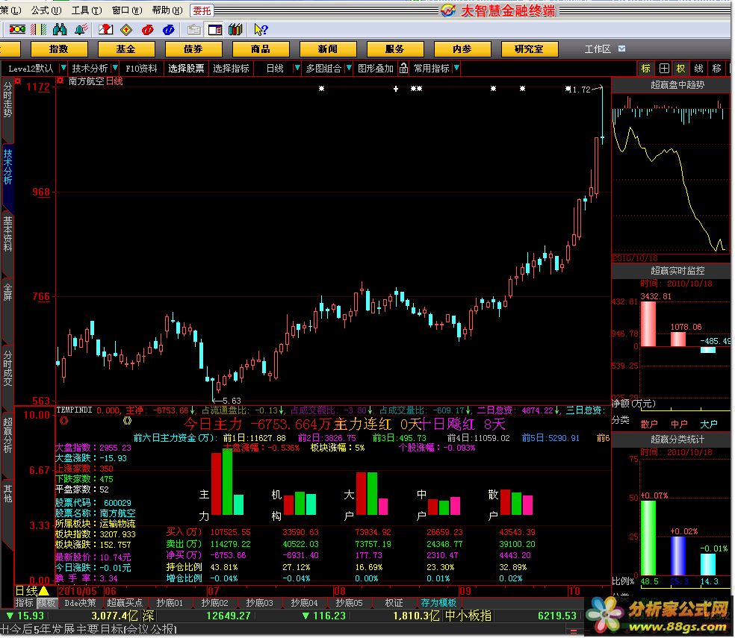Click the 内参 yellow button

(x=462, y=49)
